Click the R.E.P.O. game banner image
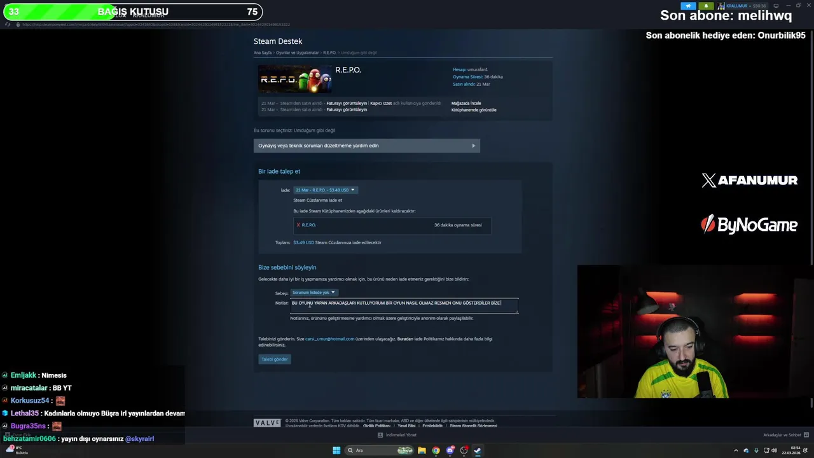Screen dimensions: 814x458 [x=295, y=79]
